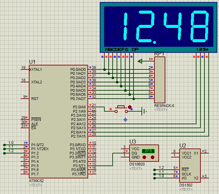
Task: Click the P1.0/T2 pin label
Action: point(37,145)
